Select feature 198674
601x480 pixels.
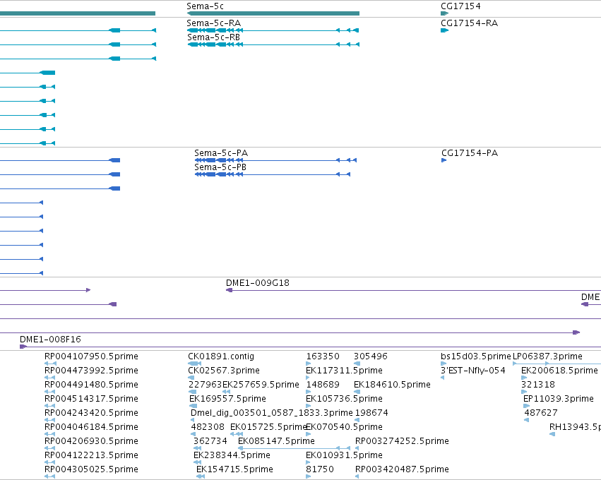pyautogui.click(x=371, y=413)
